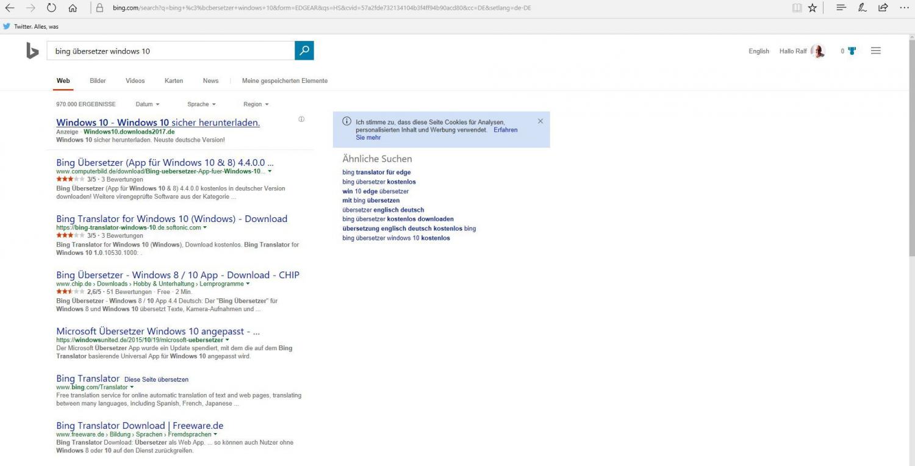Open Bing Übersetzer CHIP download result
Viewport: 915px width, 466px height.
[x=178, y=275]
